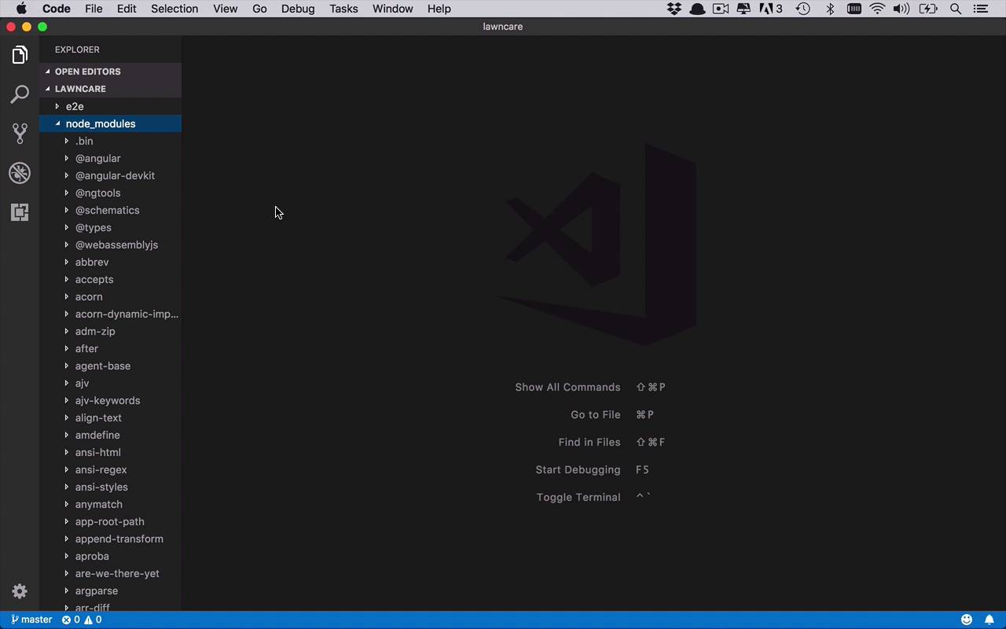
Task: Open the Debug menu
Action: pyautogui.click(x=298, y=9)
